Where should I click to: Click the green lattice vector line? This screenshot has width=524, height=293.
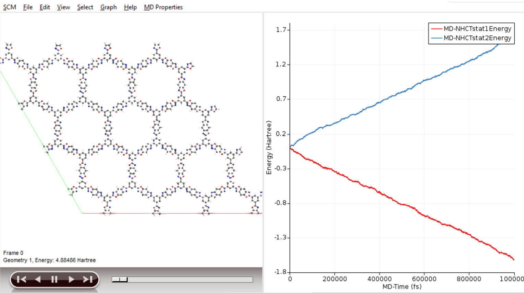pyautogui.click(x=41, y=142)
